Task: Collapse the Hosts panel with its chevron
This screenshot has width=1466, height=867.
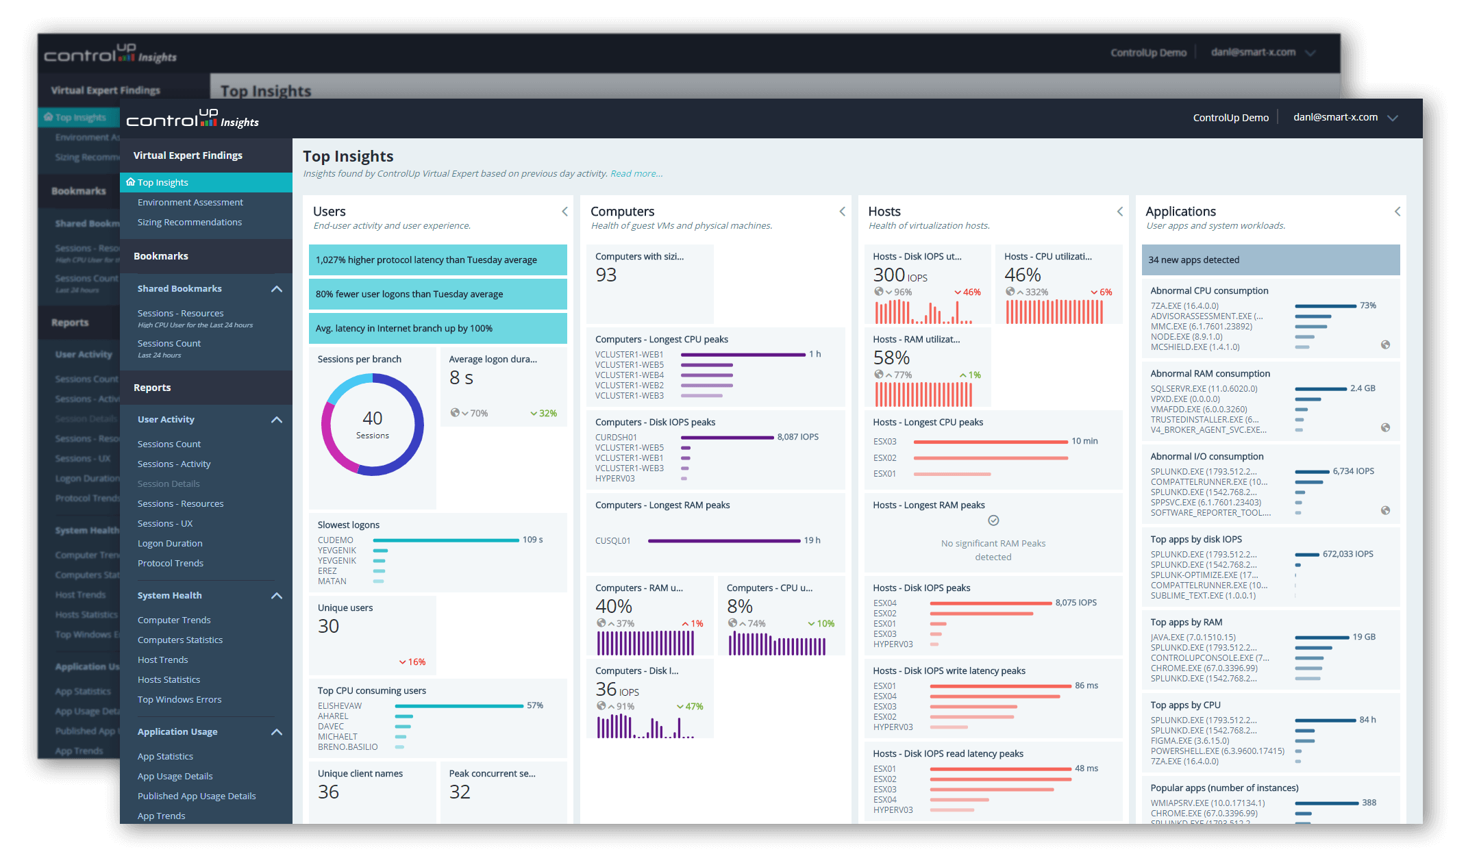Action: coord(1120,212)
